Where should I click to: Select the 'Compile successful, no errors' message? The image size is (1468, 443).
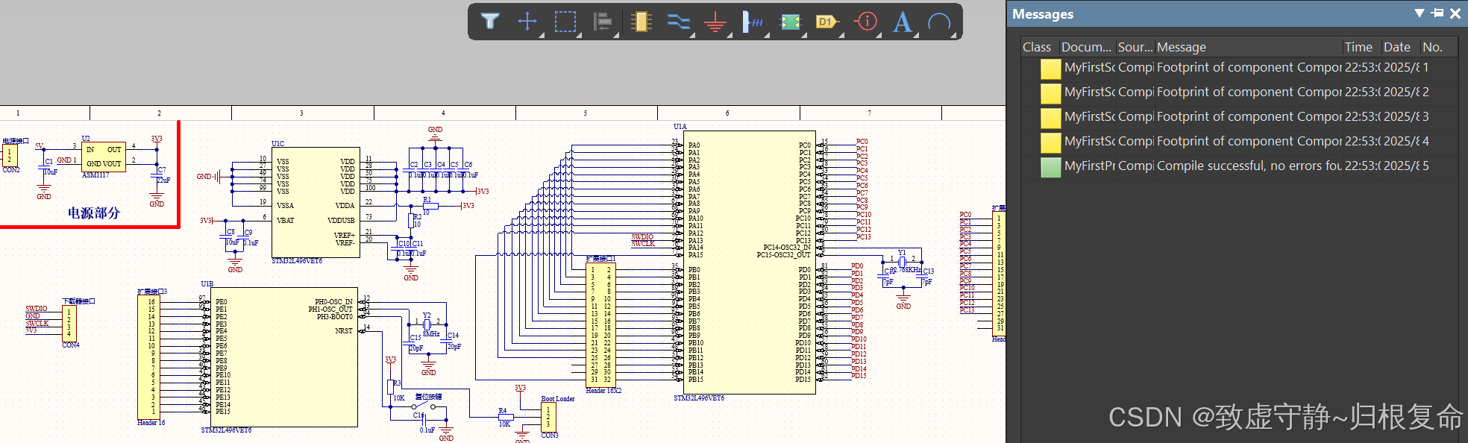(x=1249, y=166)
